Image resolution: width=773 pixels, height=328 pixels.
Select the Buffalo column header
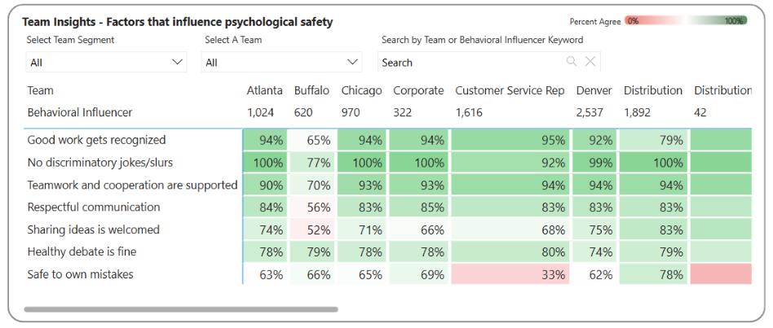click(x=311, y=90)
